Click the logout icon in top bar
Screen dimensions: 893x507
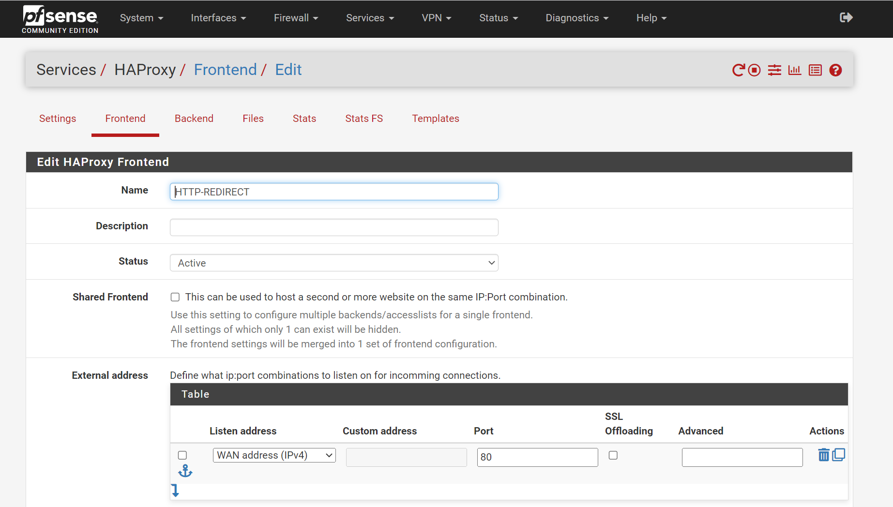coord(846,18)
